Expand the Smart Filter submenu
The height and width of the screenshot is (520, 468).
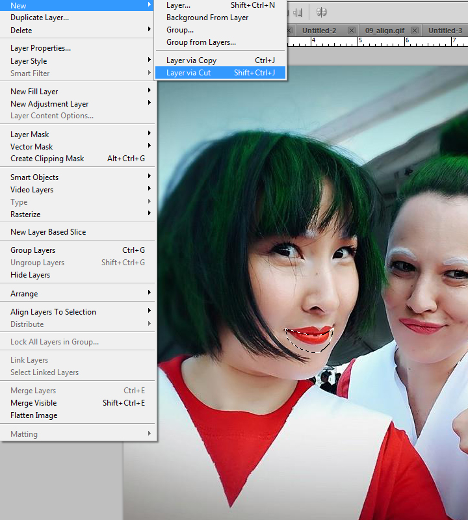(77, 73)
